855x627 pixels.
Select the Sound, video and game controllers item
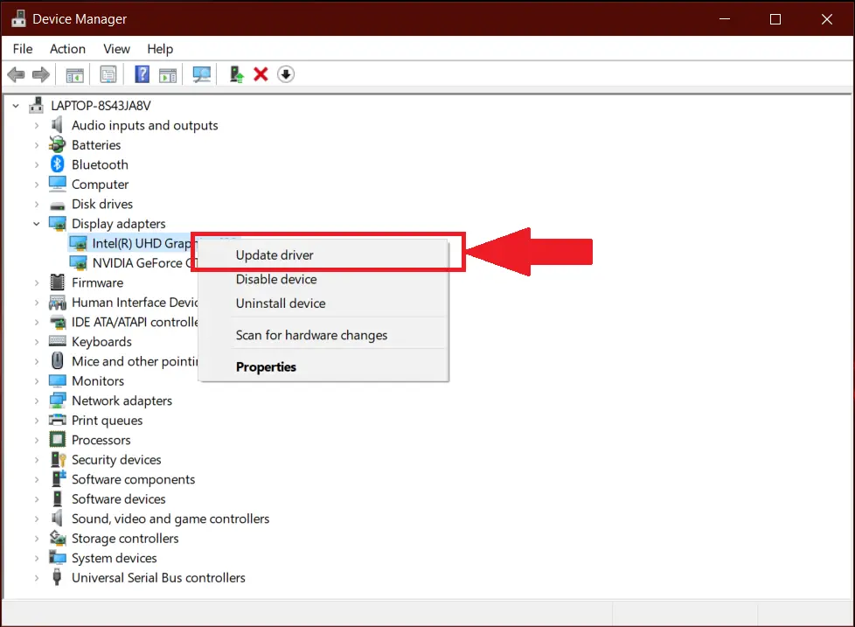170,519
